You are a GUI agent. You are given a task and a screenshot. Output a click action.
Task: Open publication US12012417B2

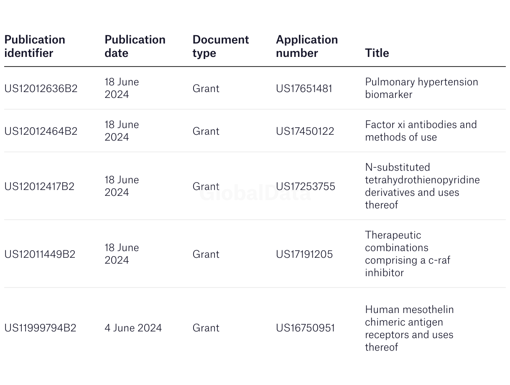point(39,186)
